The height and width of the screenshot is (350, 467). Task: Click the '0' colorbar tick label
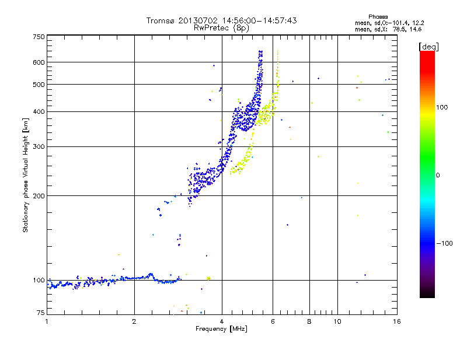[438, 175]
